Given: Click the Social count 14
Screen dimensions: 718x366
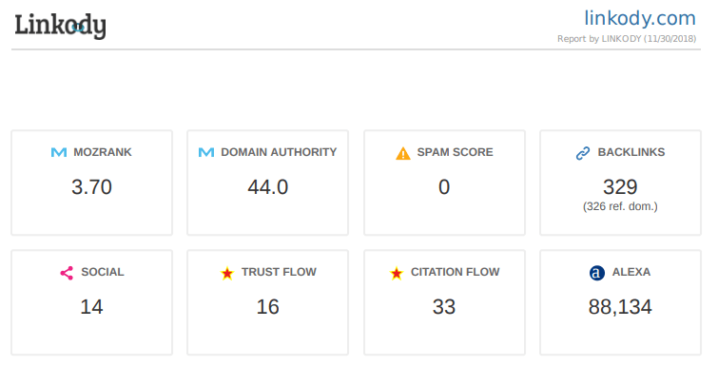Looking at the screenshot, I should [91, 307].
